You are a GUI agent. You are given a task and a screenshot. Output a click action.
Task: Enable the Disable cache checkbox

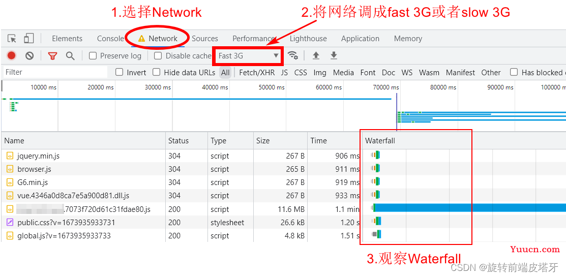(x=158, y=56)
